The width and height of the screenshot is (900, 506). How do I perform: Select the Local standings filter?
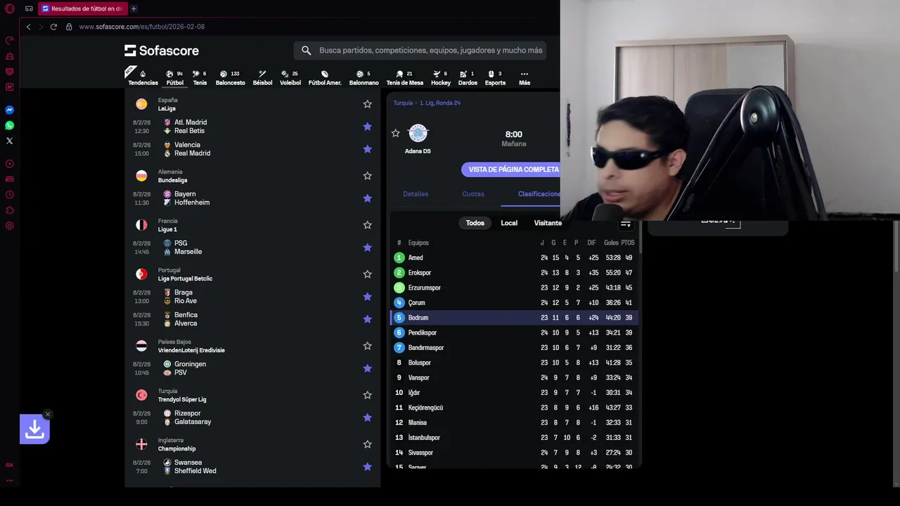pyautogui.click(x=509, y=223)
